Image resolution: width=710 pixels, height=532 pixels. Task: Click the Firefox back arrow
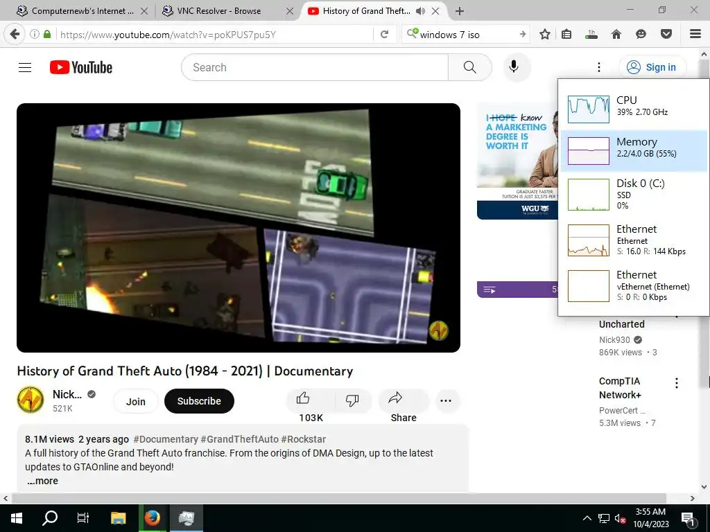coord(15,35)
